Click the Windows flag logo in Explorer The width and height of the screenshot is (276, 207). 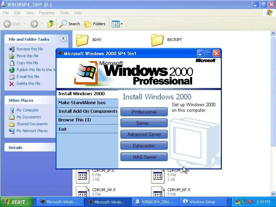269,13
